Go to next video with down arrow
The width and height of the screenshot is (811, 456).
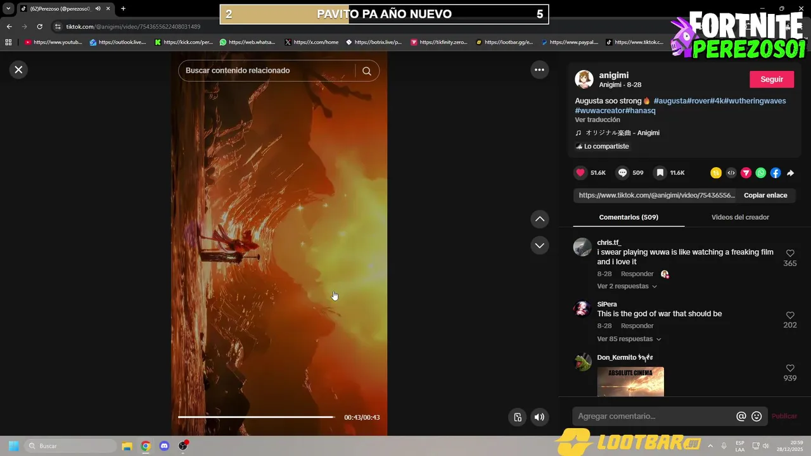coord(540,245)
